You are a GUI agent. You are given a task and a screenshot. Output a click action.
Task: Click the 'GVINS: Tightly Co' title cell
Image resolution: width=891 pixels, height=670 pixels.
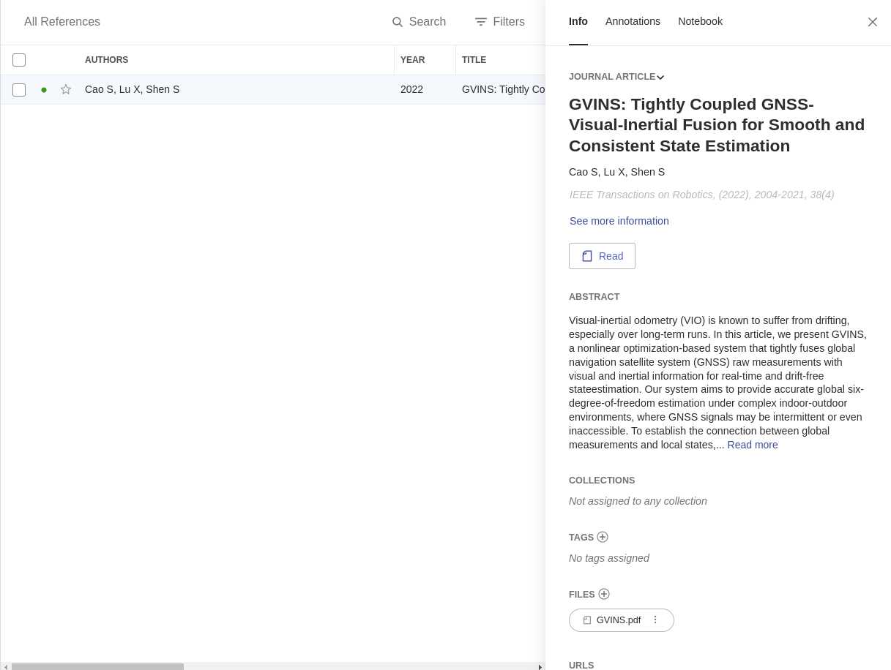(x=504, y=89)
